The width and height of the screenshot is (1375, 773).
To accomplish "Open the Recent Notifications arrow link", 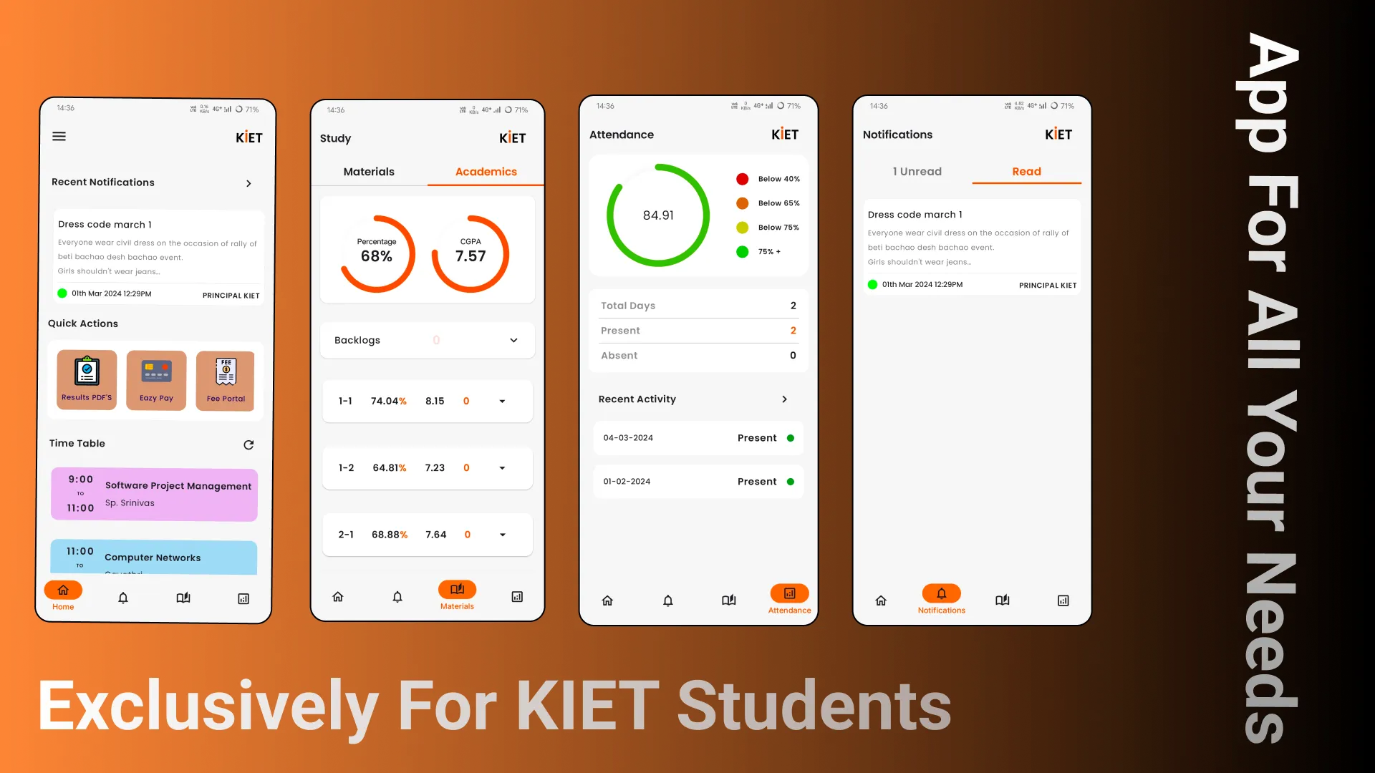I will tap(250, 183).
